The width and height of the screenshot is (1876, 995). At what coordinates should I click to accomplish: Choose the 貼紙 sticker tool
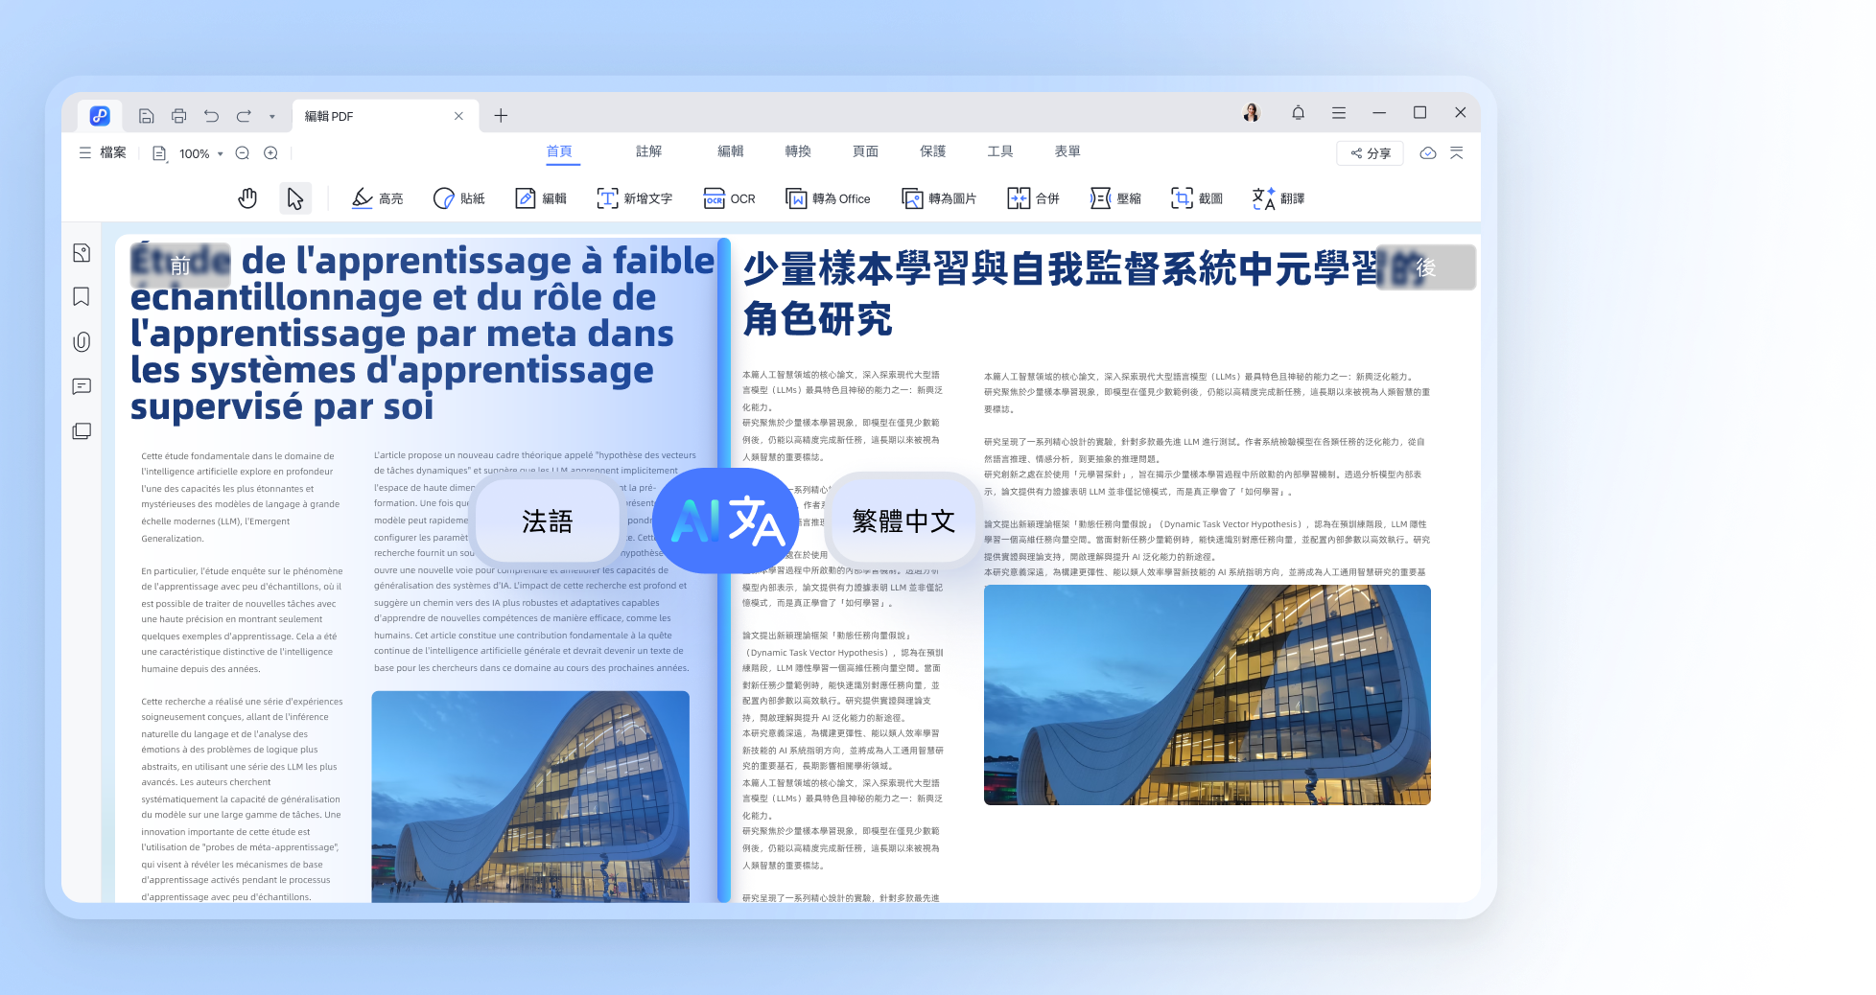(459, 198)
